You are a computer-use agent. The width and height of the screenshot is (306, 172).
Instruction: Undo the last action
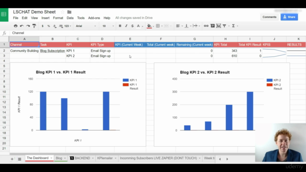(x=22, y=26)
